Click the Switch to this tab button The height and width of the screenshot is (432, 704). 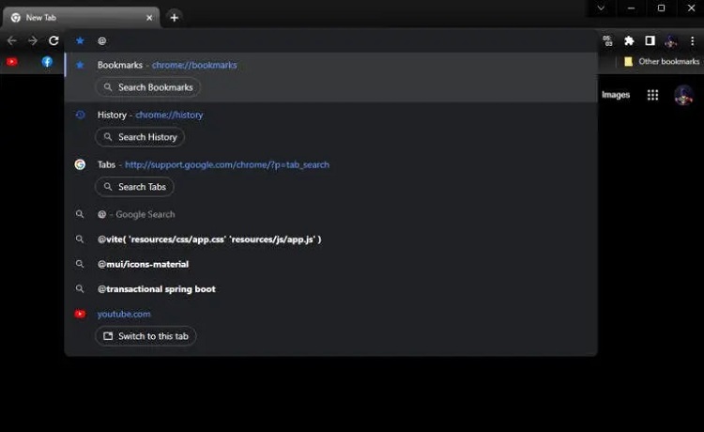145,336
